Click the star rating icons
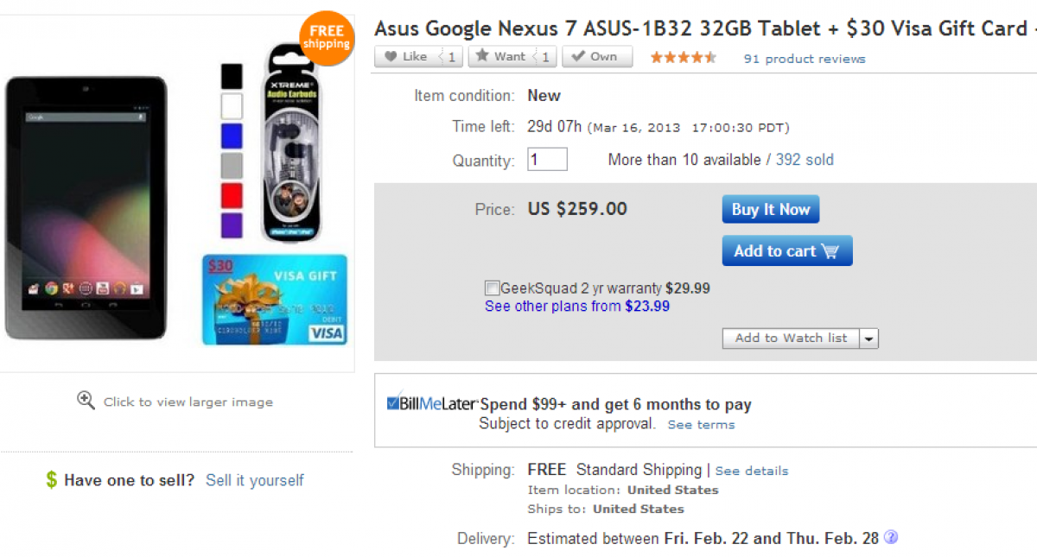 (683, 58)
